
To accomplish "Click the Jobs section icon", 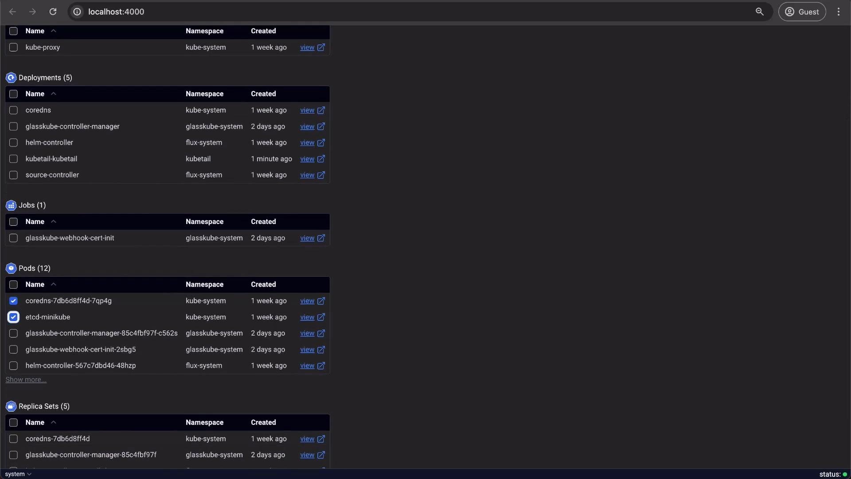I will click(11, 205).
